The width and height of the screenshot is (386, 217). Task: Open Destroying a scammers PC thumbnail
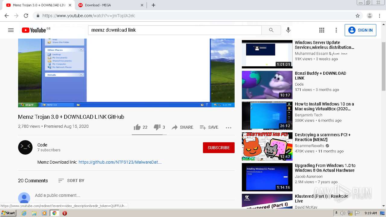point(267,146)
